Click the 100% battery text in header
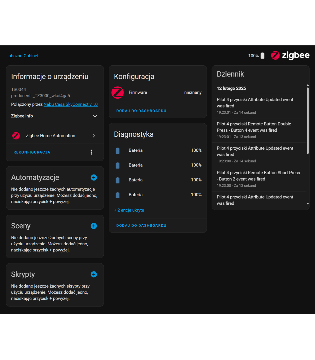This screenshot has height=360, width=315. tap(253, 56)
